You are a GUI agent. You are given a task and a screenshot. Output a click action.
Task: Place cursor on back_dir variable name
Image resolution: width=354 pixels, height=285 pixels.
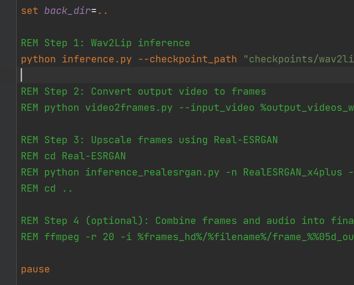pos(67,11)
